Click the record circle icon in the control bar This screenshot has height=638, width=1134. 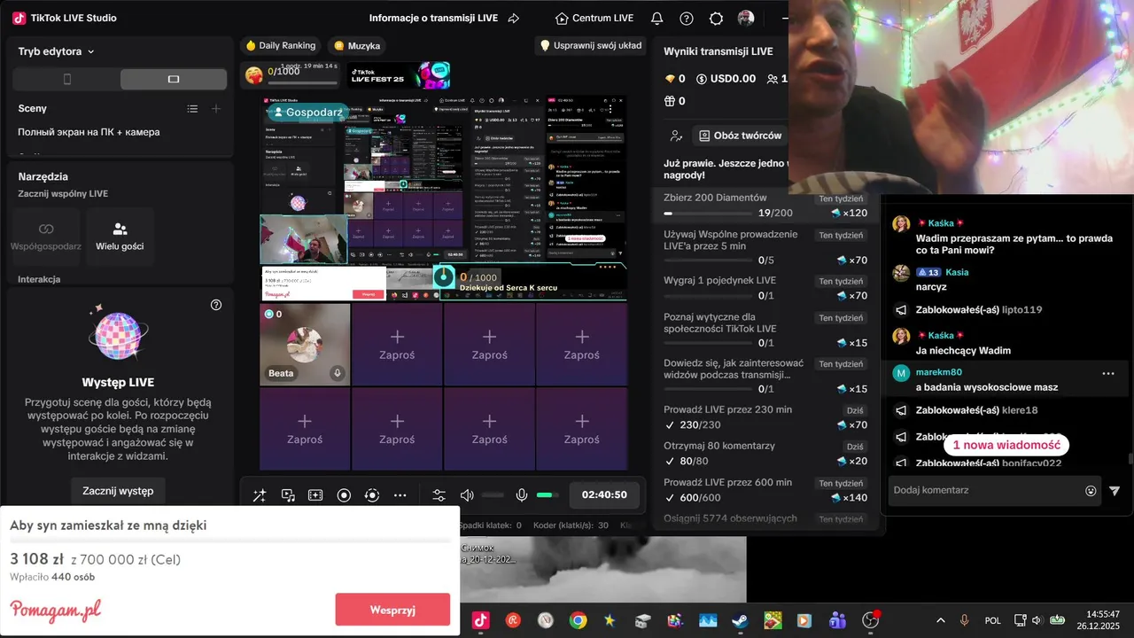344,495
